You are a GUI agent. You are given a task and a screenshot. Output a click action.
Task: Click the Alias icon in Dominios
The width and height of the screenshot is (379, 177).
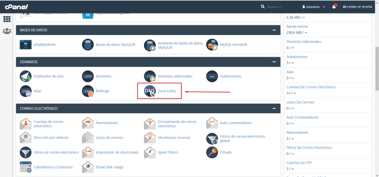tap(26, 91)
